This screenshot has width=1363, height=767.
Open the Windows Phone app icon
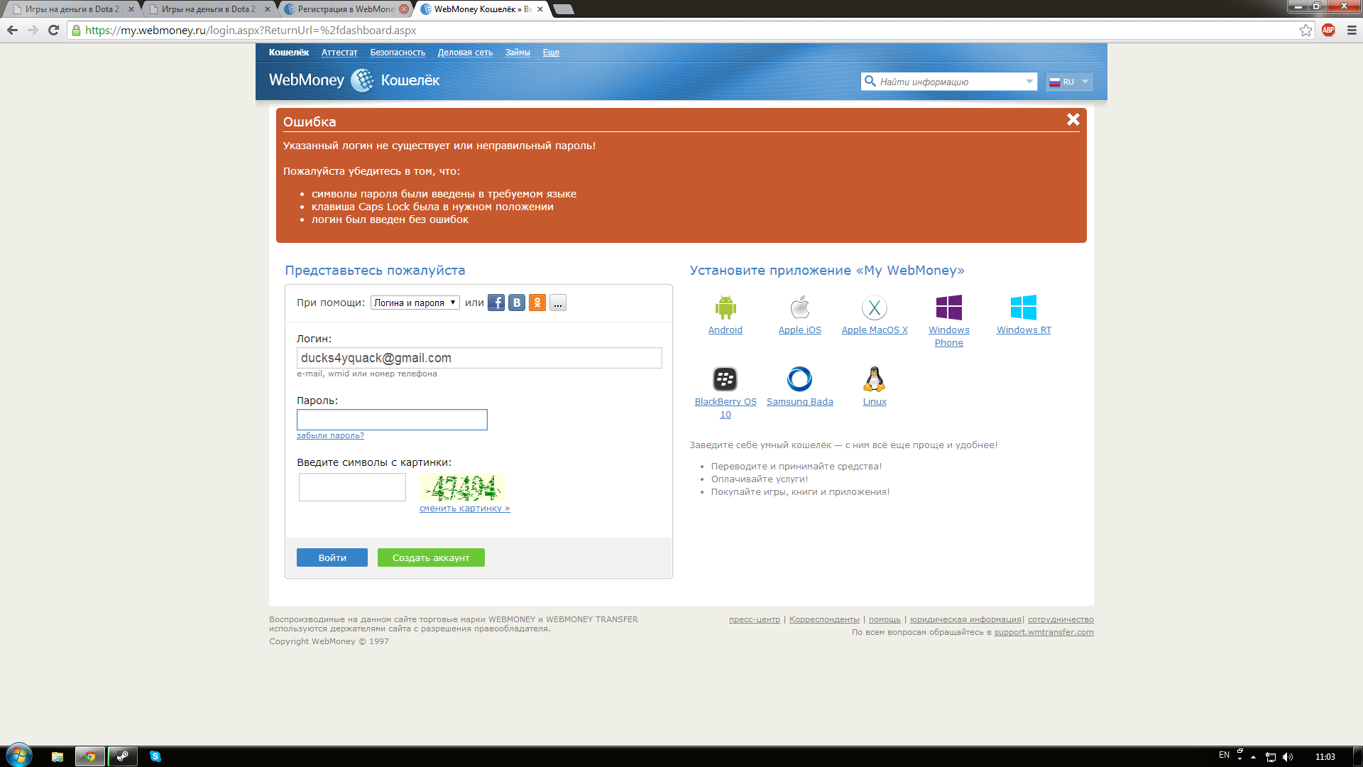point(948,308)
